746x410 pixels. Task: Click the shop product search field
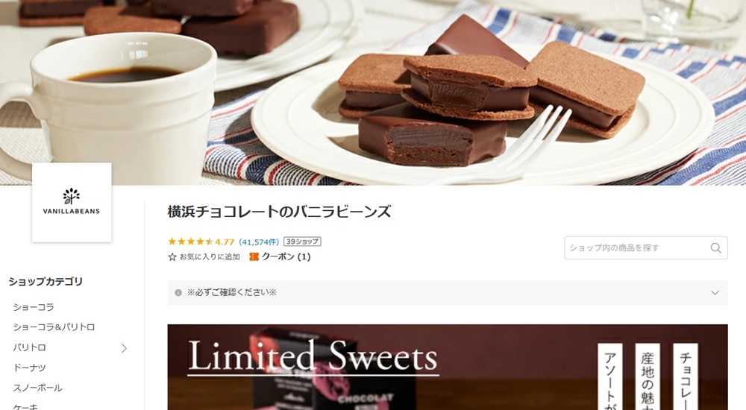(645, 247)
